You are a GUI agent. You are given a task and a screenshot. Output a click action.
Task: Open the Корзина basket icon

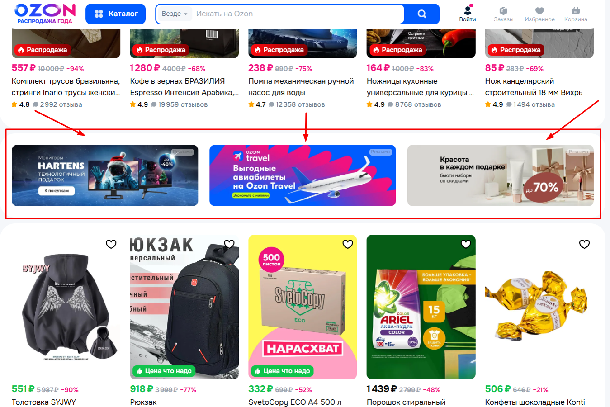tap(576, 14)
